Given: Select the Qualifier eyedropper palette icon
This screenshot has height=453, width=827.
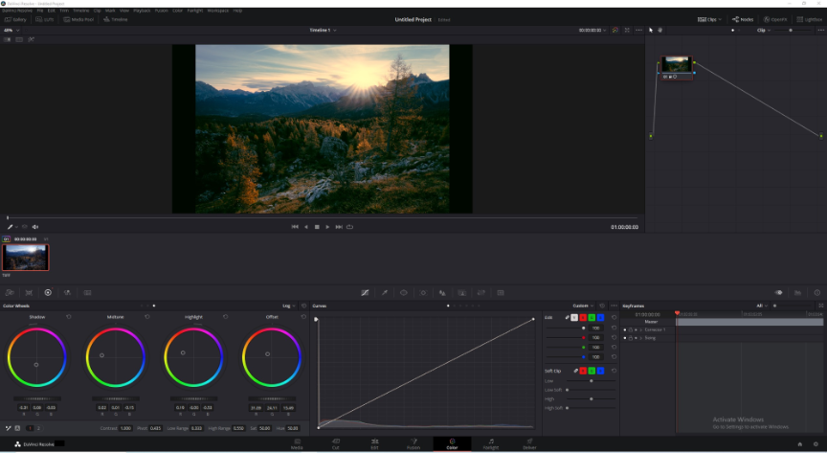Looking at the screenshot, I should 385,292.
